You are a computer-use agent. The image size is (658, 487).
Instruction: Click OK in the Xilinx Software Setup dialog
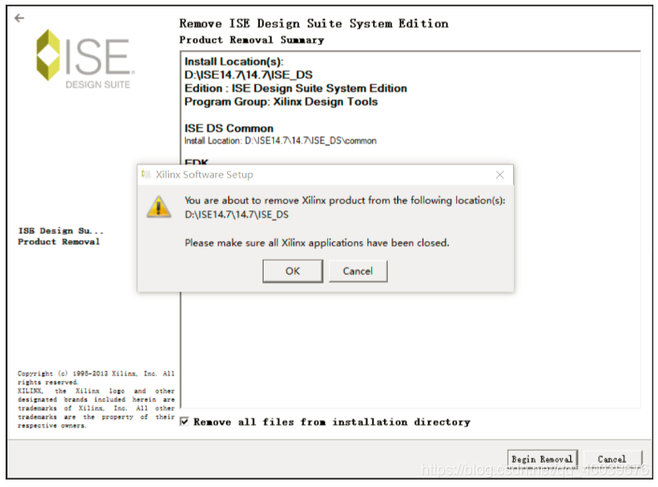coord(293,271)
